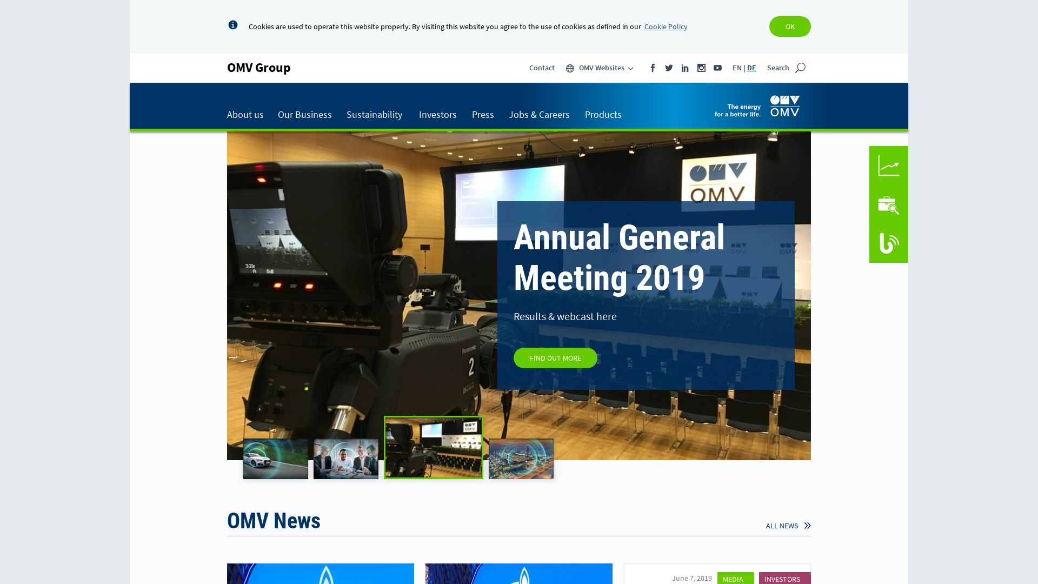The height and width of the screenshot is (584, 1038).
Task: Open the share price chart sidebar icon
Action: pos(889,165)
